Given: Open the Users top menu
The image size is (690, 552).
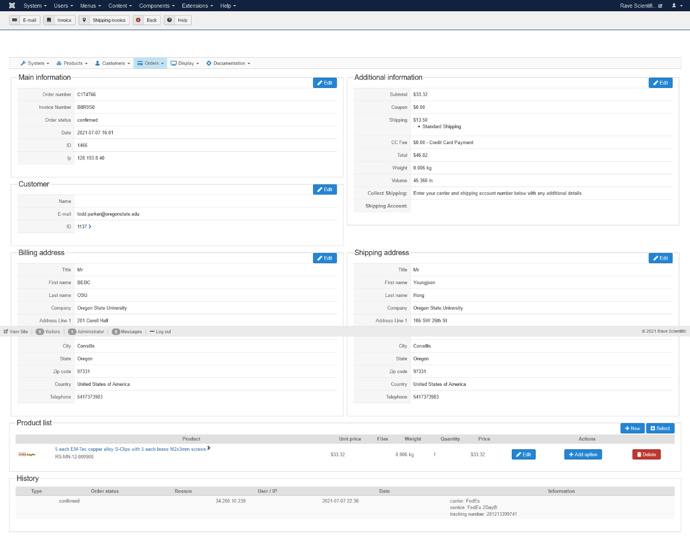Looking at the screenshot, I should 63,6.
